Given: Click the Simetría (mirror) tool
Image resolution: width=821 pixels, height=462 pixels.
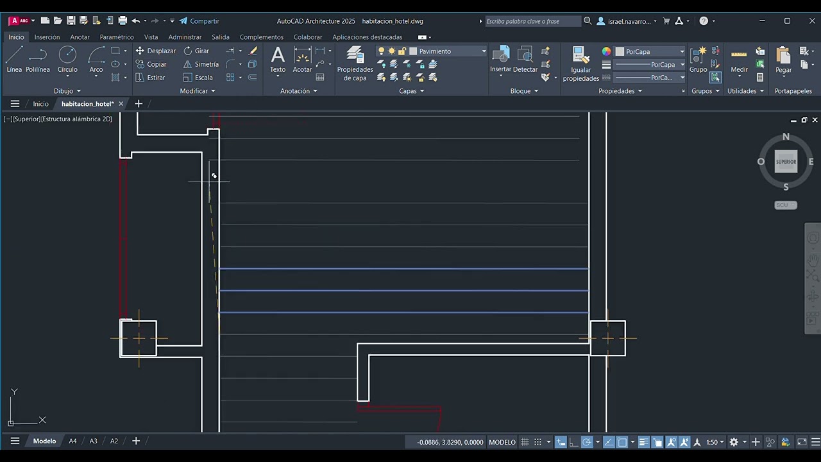Looking at the screenshot, I should point(201,64).
